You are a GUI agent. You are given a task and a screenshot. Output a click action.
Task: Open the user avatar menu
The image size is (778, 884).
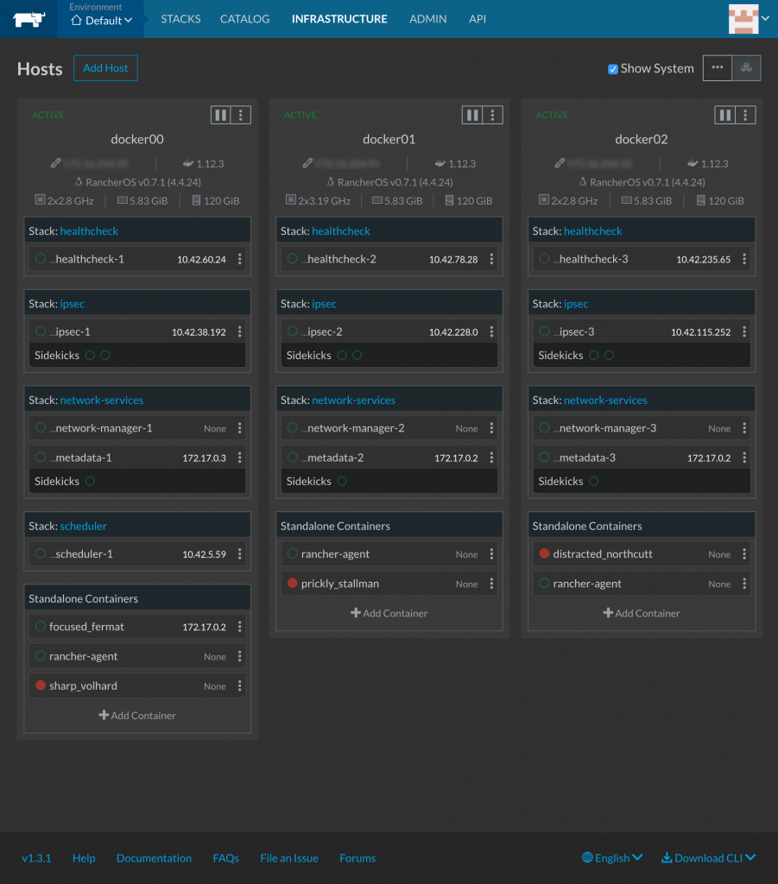click(x=749, y=19)
